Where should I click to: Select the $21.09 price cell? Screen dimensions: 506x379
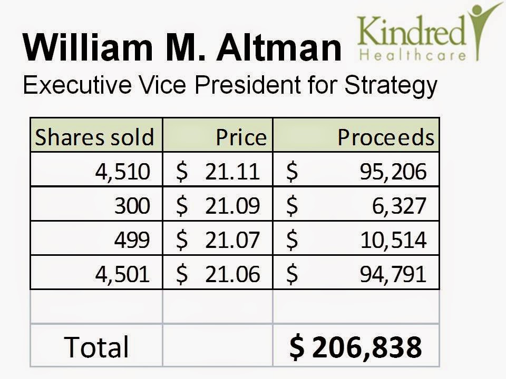tap(218, 206)
